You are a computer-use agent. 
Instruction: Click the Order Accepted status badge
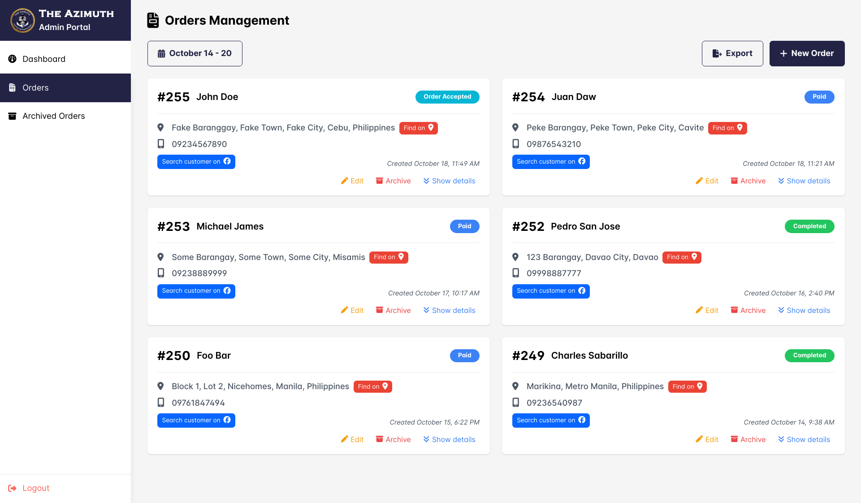click(x=447, y=97)
